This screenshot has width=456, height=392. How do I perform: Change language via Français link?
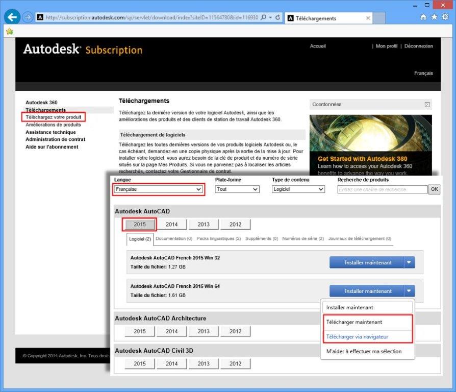(x=423, y=73)
